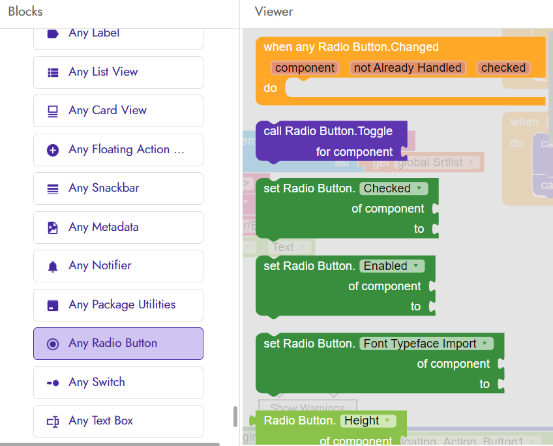Open the Checked property dropdown
Image resolution: width=553 pixels, height=446 pixels.
point(393,188)
